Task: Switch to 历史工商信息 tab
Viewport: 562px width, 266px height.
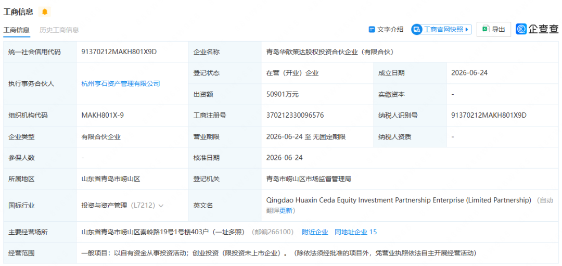Action: [x=59, y=30]
